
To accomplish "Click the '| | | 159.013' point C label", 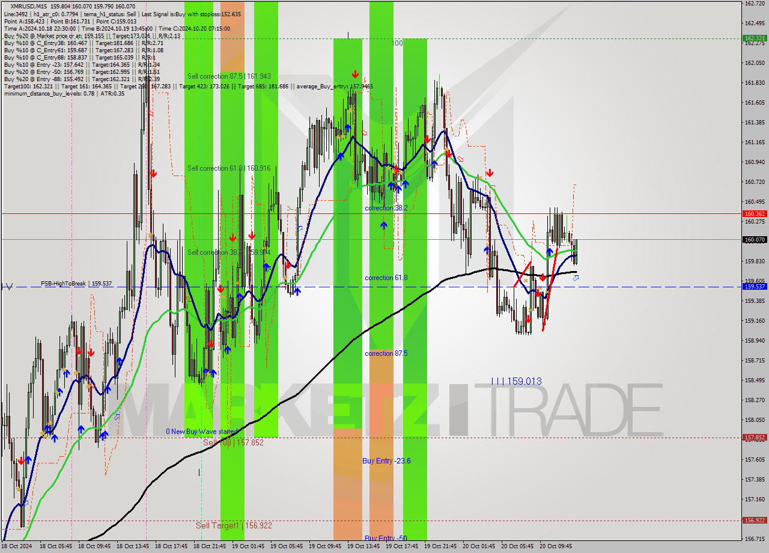I will coord(516,381).
